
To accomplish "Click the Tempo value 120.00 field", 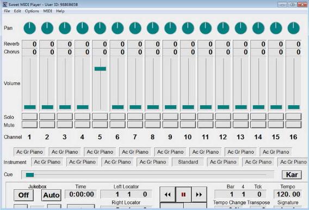I will (x=288, y=194).
